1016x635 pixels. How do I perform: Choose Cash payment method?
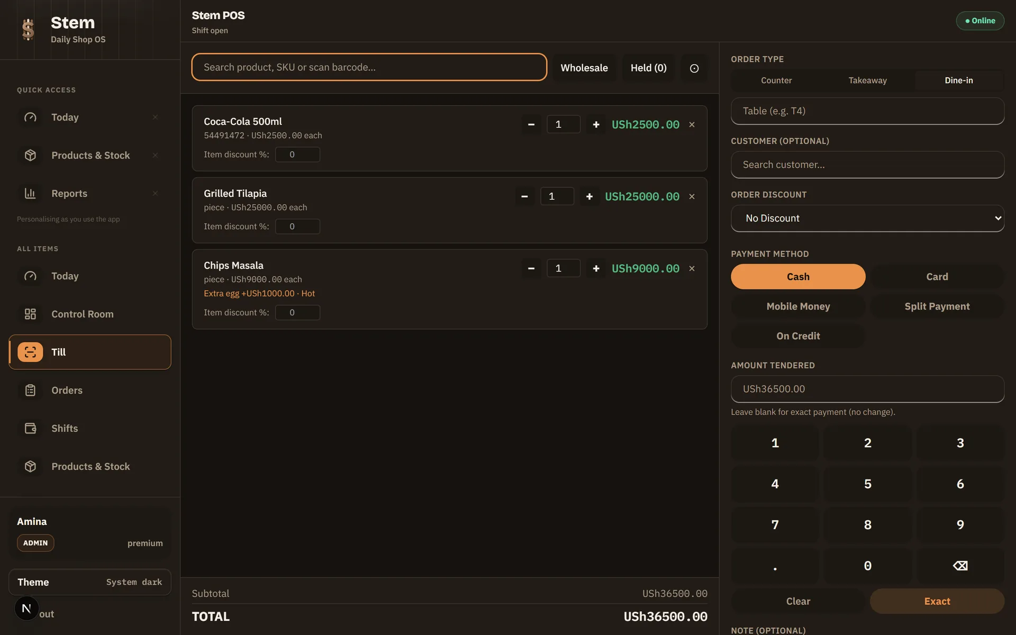click(798, 277)
